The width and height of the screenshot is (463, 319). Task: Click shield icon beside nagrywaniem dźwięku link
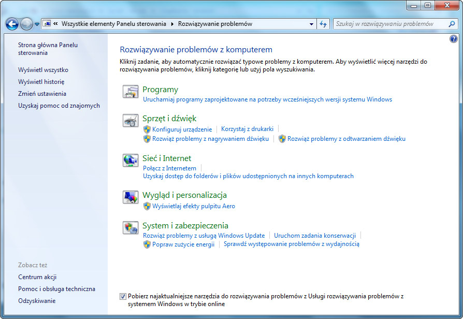point(147,139)
